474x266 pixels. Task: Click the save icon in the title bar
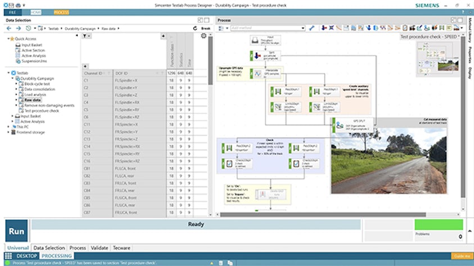click(x=11, y=5)
